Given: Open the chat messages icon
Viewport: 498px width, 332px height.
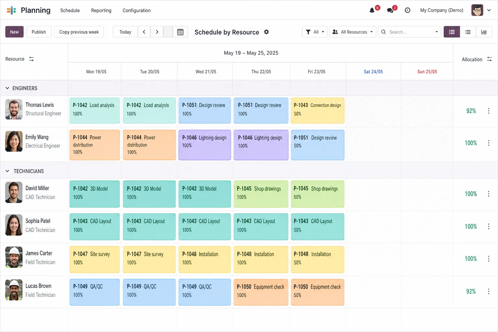Looking at the screenshot, I should [390, 10].
